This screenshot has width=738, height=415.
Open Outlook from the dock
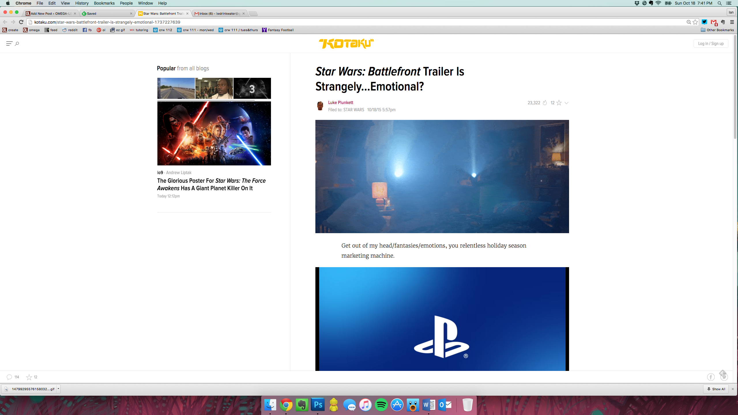[x=445, y=405]
